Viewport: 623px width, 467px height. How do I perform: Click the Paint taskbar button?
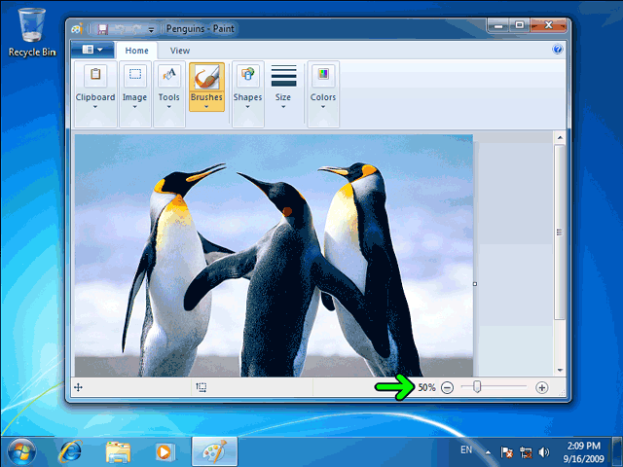214,451
